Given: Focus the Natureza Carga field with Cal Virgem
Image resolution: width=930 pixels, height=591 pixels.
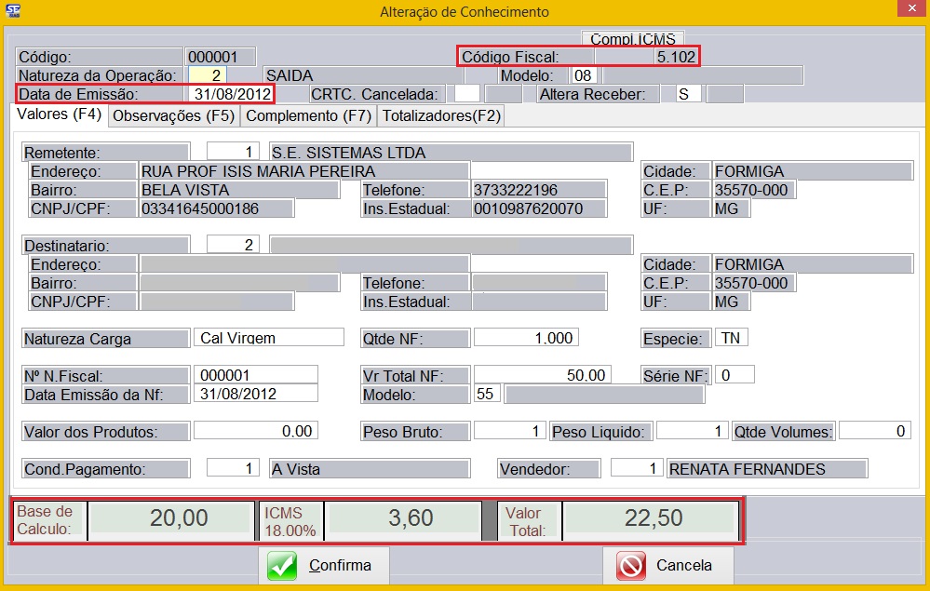Looking at the screenshot, I should [268, 338].
